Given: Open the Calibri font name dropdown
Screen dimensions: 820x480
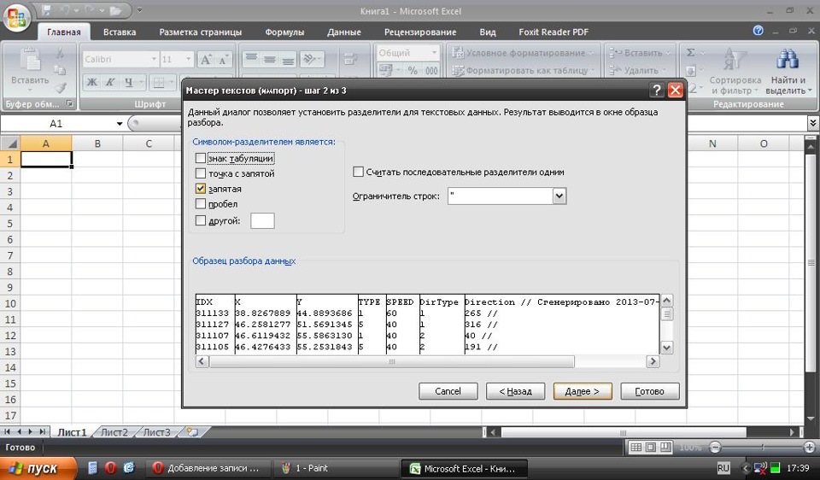Looking at the screenshot, I should pyautogui.click(x=154, y=59).
